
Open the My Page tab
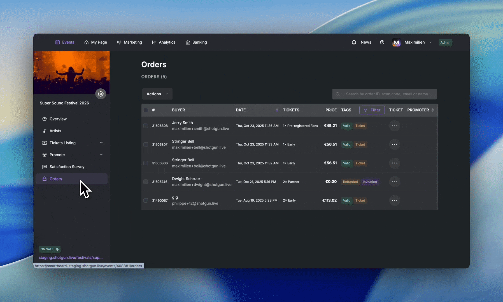pyautogui.click(x=96, y=42)
